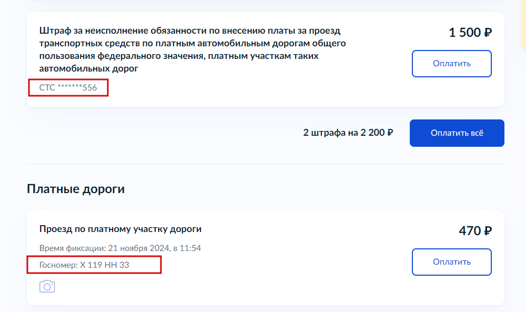Click the Время фиксации label text
This screenshot has width=526, height=312.
[73, 248]
